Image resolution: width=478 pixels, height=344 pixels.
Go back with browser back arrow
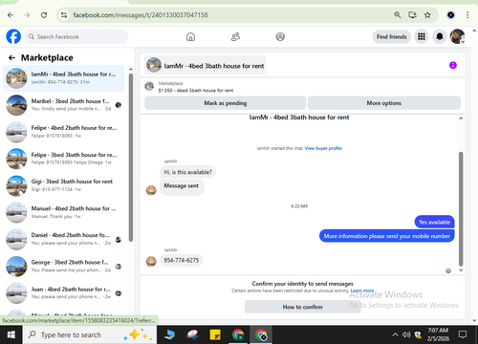click(x=11, y=15)
